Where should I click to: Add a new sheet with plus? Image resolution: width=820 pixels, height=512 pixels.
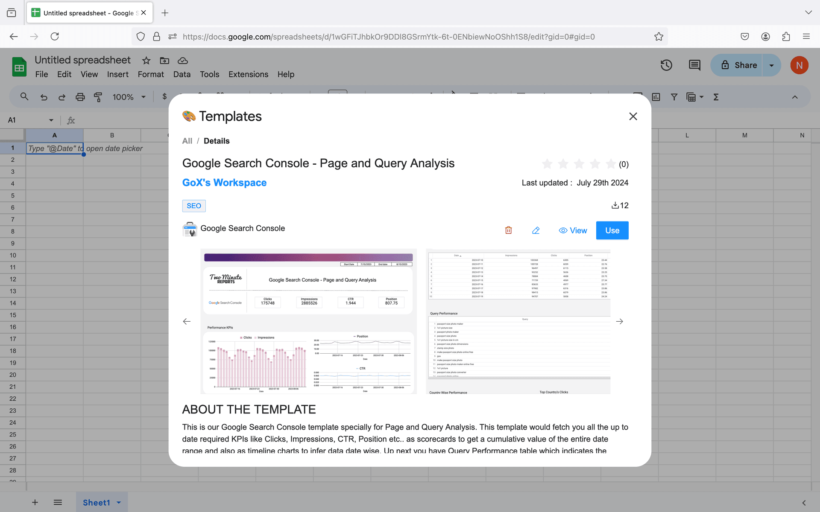(35, 502)
